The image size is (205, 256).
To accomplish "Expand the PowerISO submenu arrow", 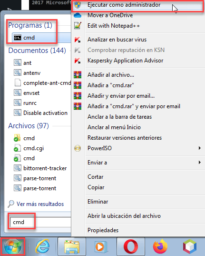I will 199,148.
